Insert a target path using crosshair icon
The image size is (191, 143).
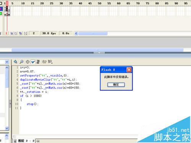[28, 62]
